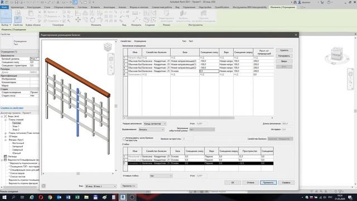Click the edit railing path ribbon tool
Screen dimensions: 357x201
coord(166,16)
